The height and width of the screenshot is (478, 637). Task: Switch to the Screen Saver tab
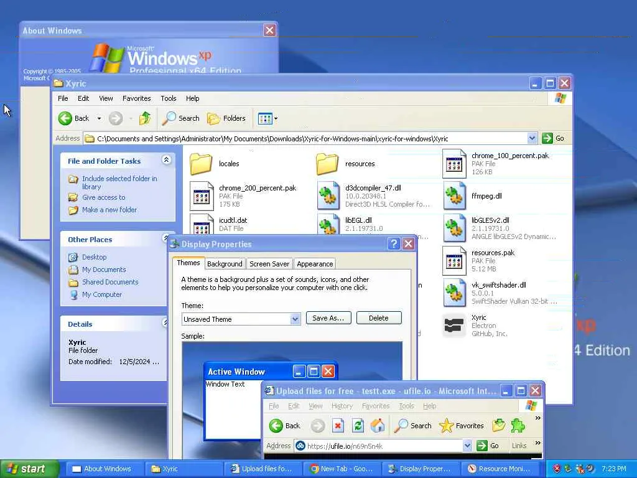(269, 264)
